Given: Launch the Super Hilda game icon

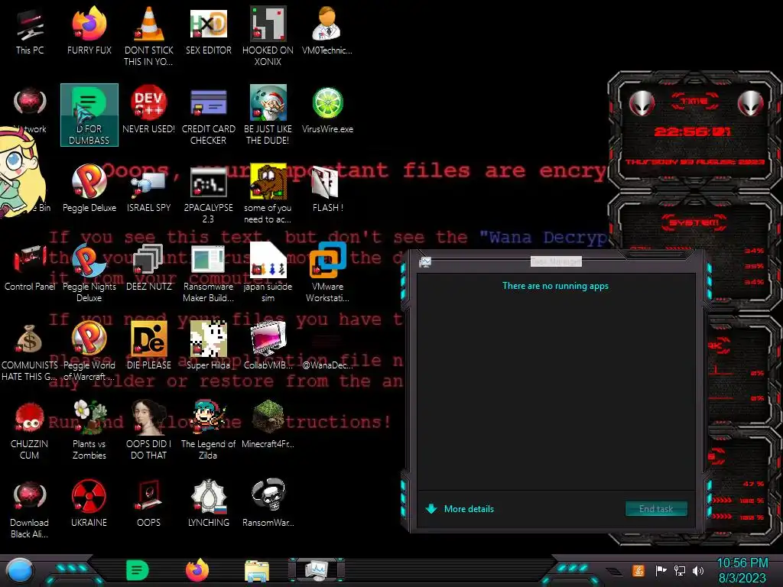Looking at the screenshot, I should pyautogui.click(x=208, y=345).
